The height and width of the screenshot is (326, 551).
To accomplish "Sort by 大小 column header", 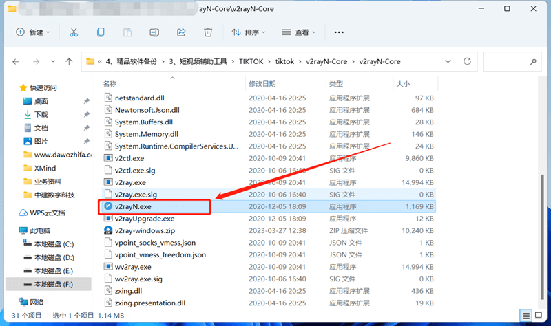I will pos(403,83).
